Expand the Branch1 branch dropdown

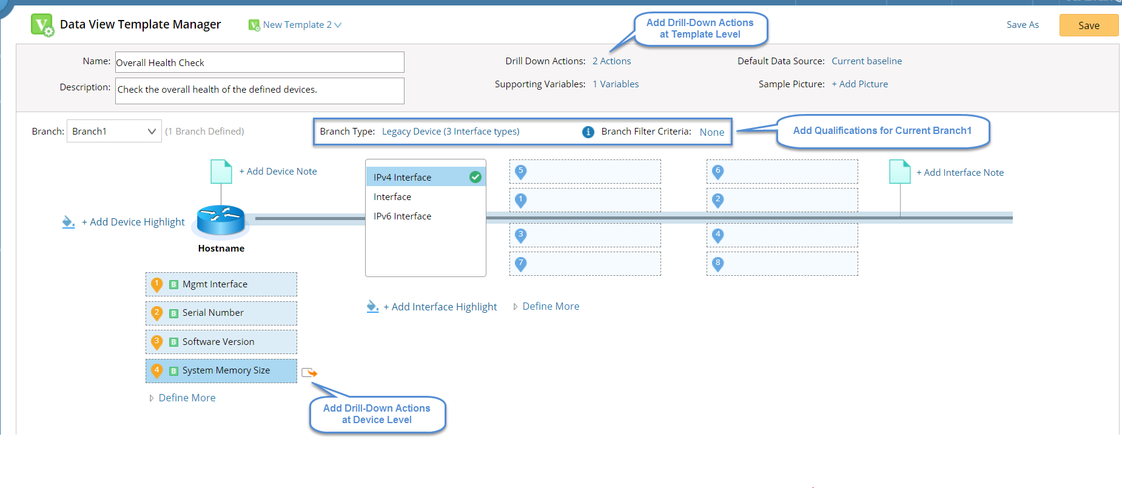pos(114,131)
